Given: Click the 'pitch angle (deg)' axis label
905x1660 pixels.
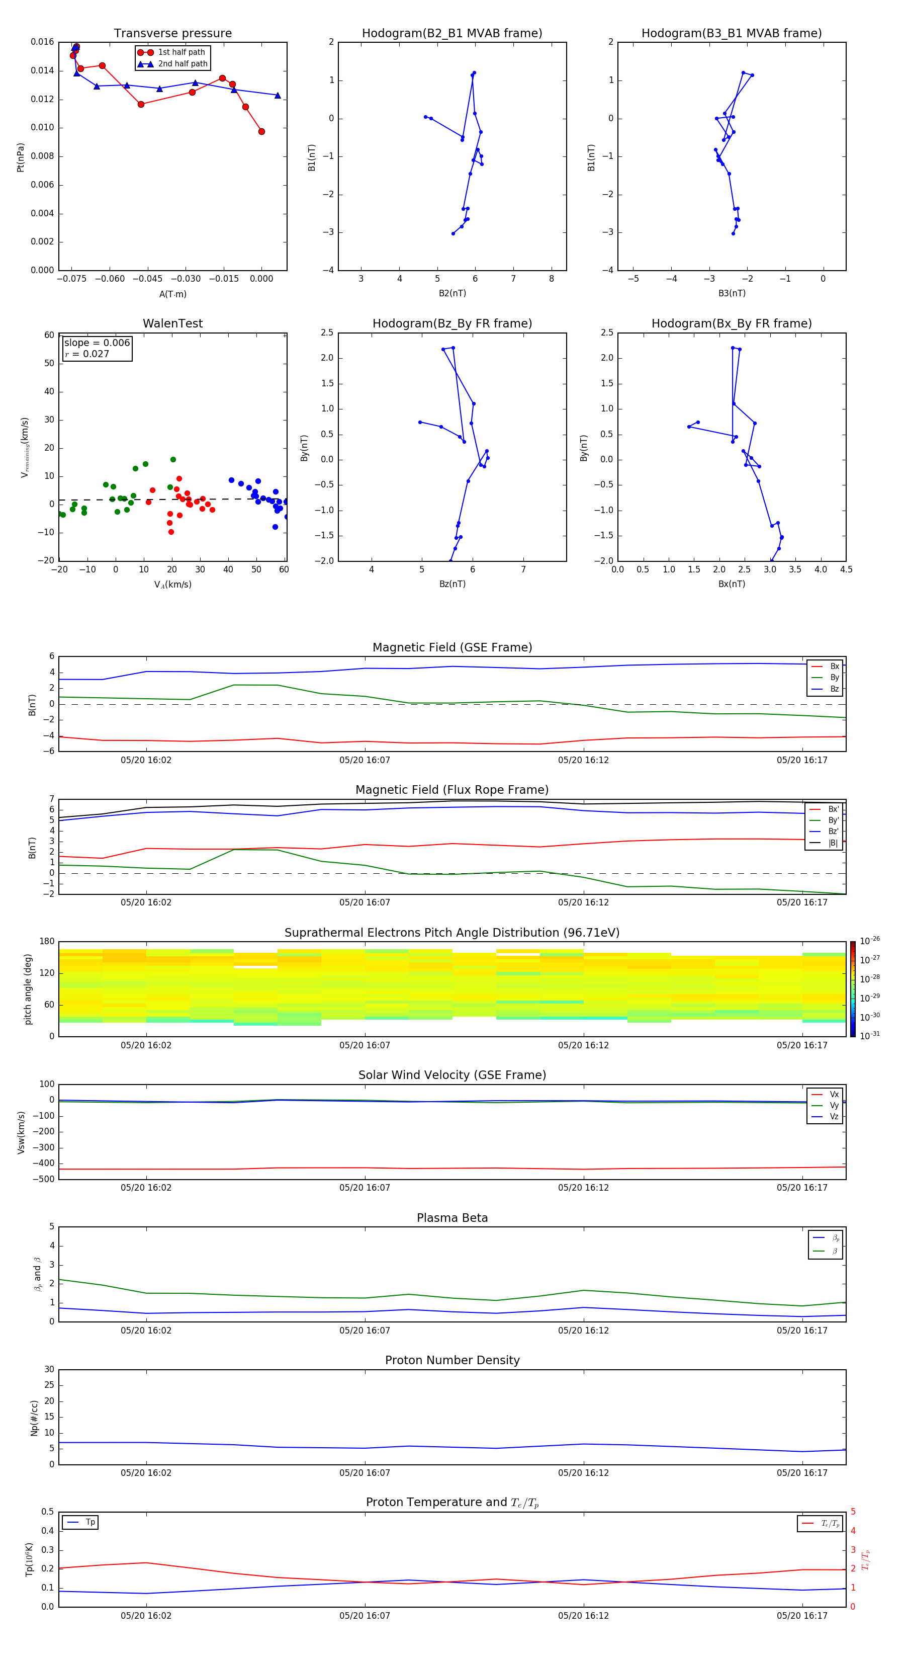Looking at the screenshot, I should click(x=28, y=989).
